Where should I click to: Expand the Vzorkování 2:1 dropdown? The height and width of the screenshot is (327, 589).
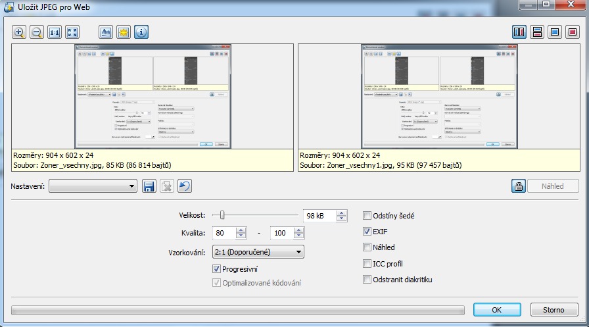258,251
